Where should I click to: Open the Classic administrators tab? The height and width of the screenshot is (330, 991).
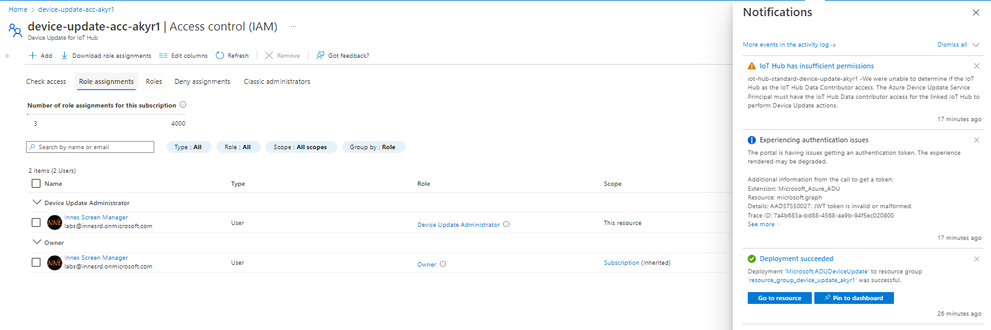tap(277, 81)
